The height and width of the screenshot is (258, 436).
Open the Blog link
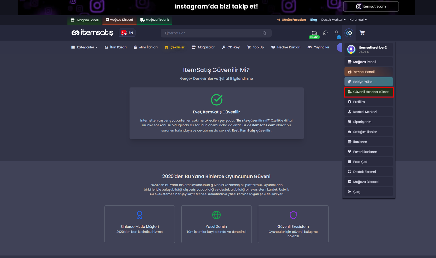pyautogui.click(x=314, y=20)
